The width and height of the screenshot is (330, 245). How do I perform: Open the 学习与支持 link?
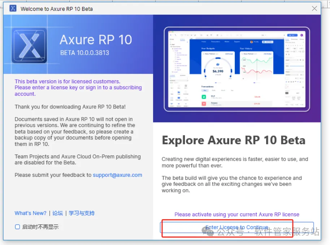pos(82,213)
